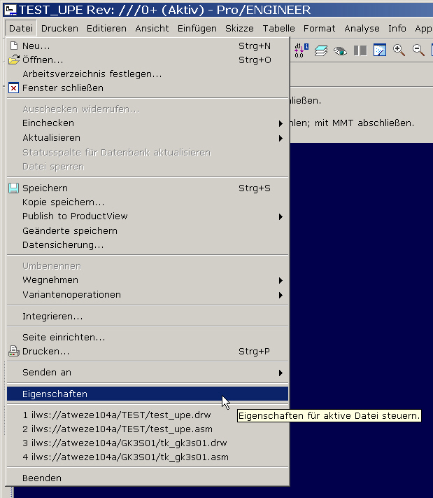Viewport: 433px width, 498px height.
Task: Expand the Aktualisieren submenu arrow
Action: pyautogui.click(x=281, y=138)
